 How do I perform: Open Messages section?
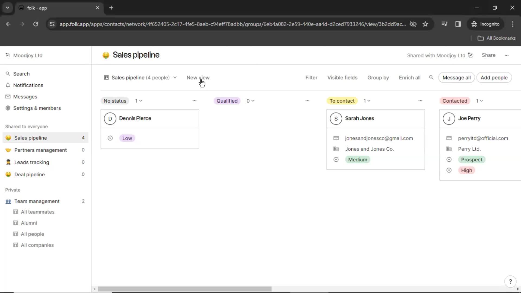(x=25, y=96)
